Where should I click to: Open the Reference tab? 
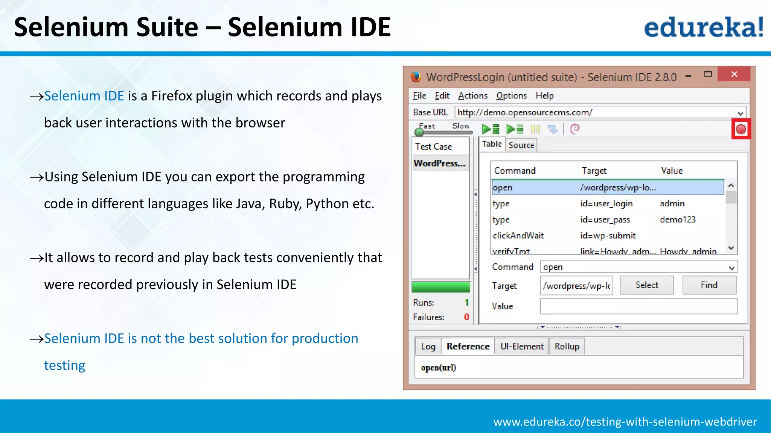click(468, 346)
